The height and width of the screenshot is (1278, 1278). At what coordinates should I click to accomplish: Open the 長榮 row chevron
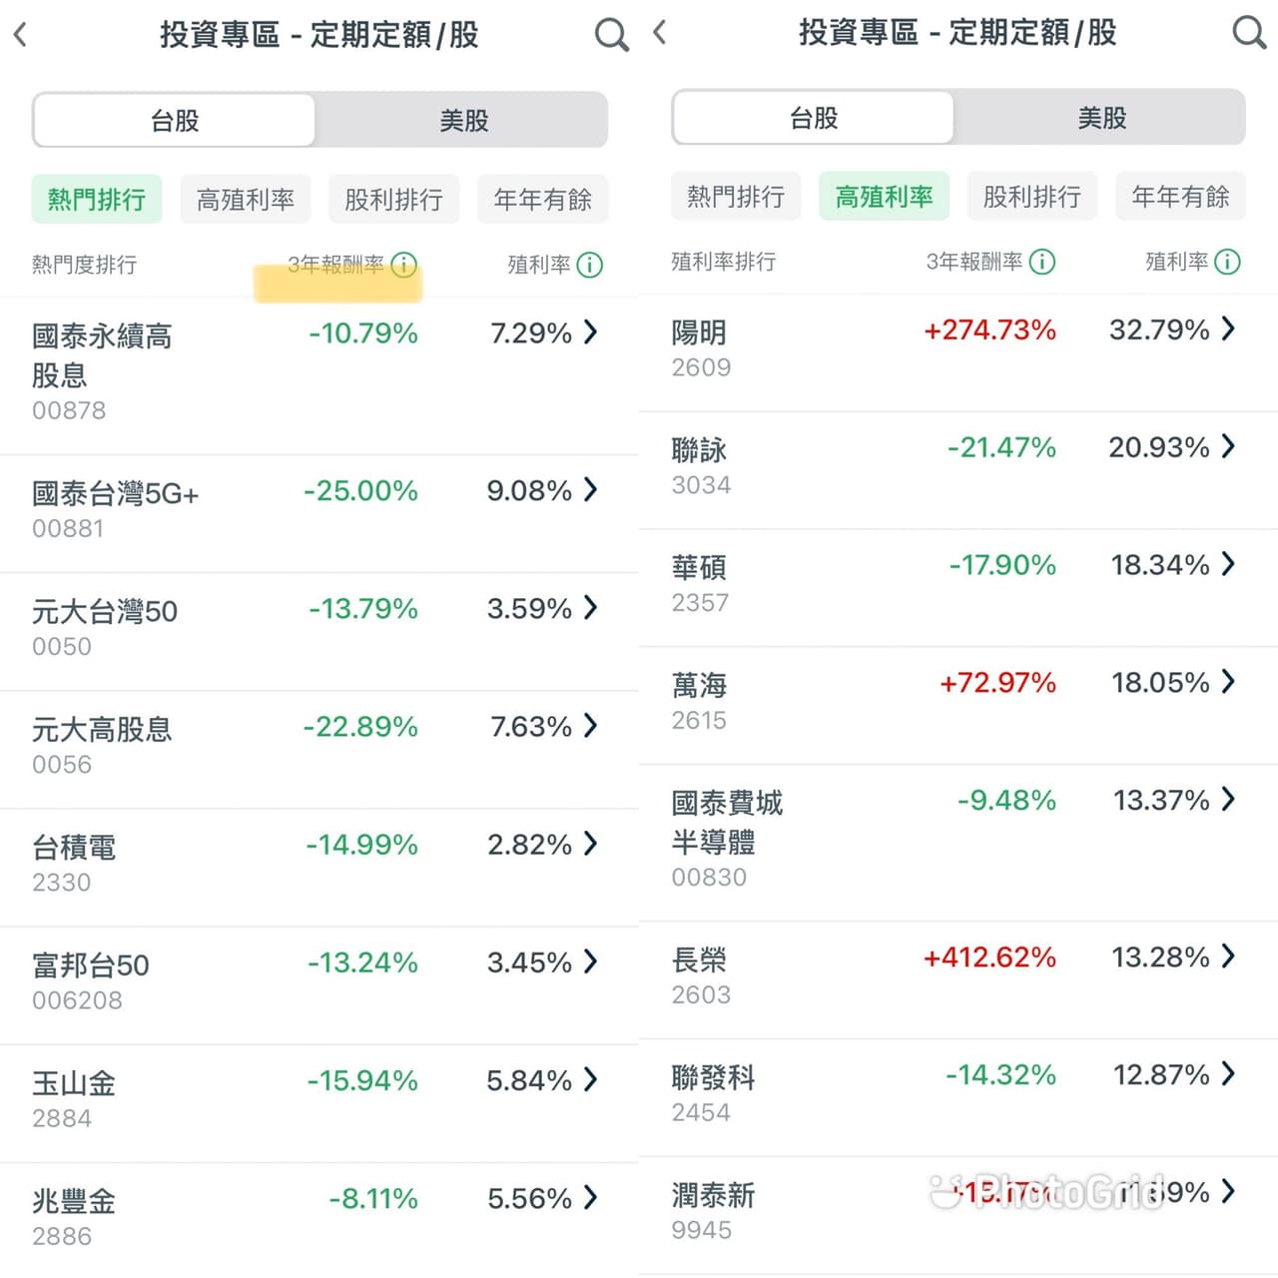pos(1229,957)
